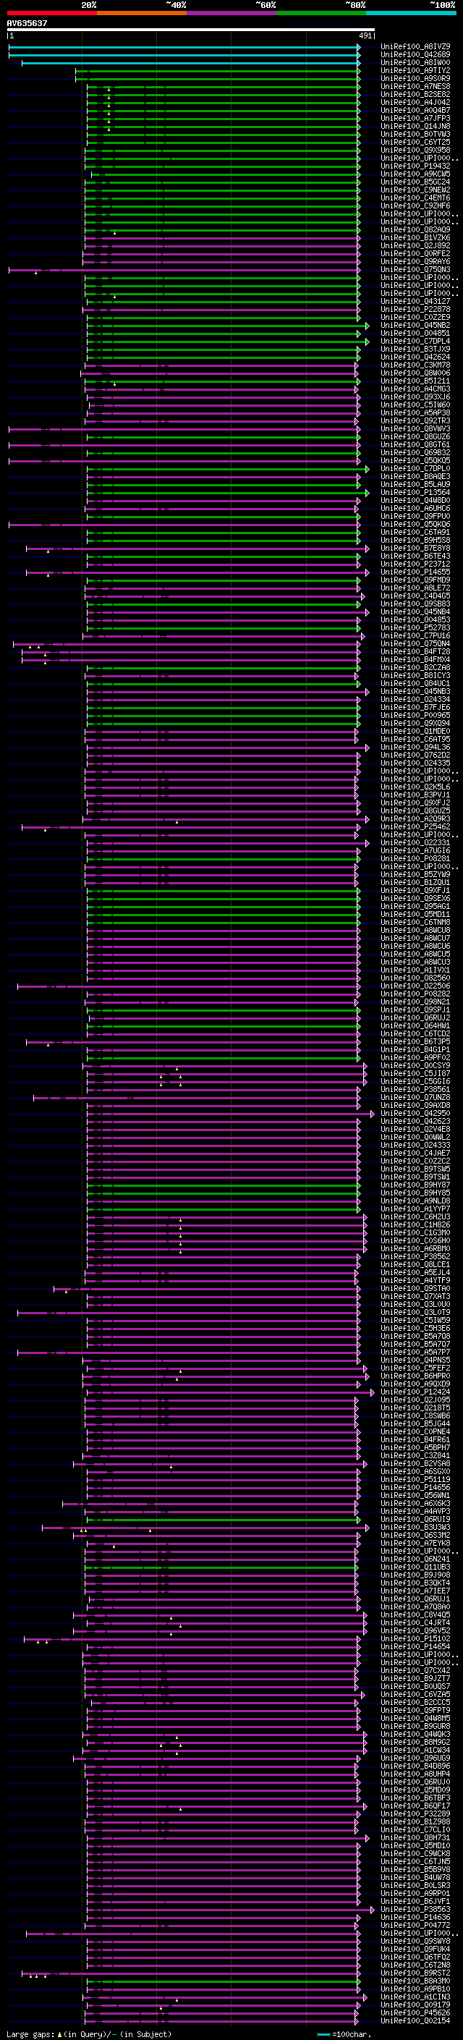
Task: Click the UniRef100_Q9FPT9 label
Action: (x=415, y=1710)
